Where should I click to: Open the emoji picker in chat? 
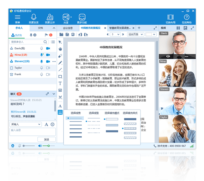point(52,124)
